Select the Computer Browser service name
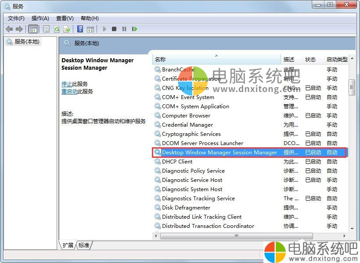This screenshot has height=263, width=360. [x=186, y=115]
